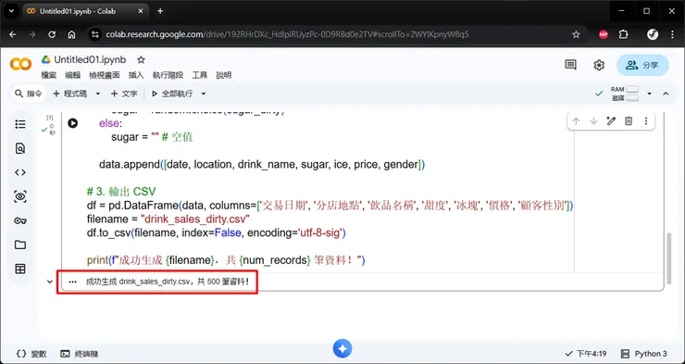Click 全部執行 to run all cells

(171, 94)
